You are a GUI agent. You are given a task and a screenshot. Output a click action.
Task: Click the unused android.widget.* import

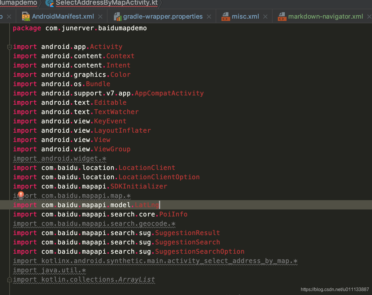(x=60, y=159)
